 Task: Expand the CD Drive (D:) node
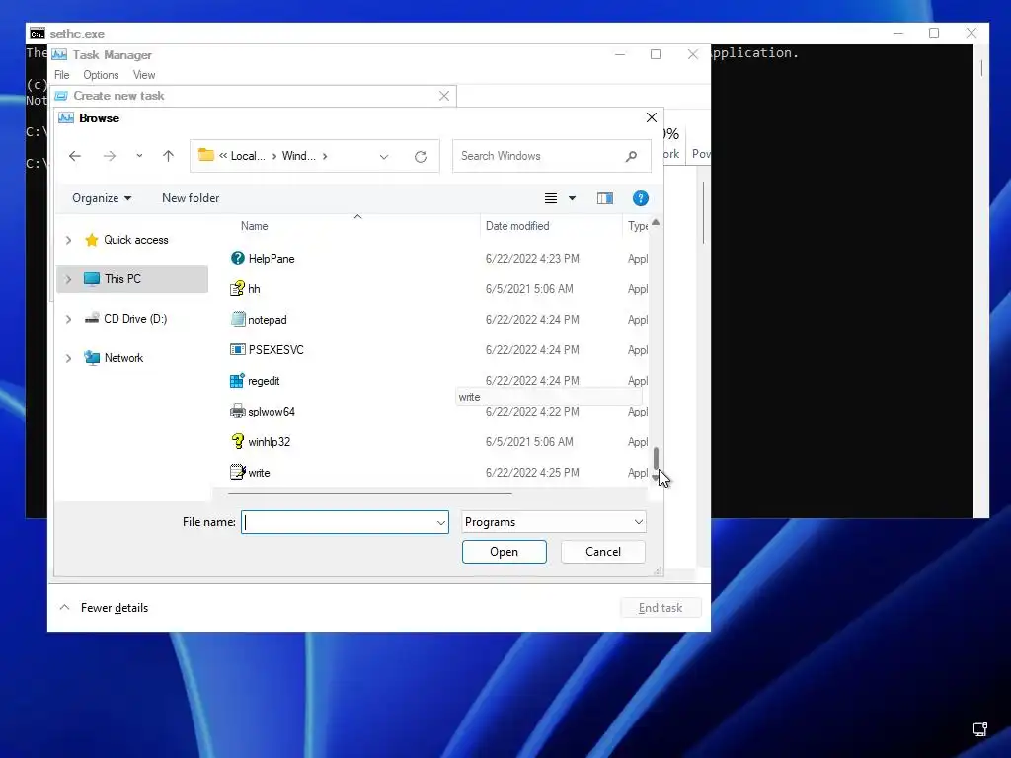point(68,319)
